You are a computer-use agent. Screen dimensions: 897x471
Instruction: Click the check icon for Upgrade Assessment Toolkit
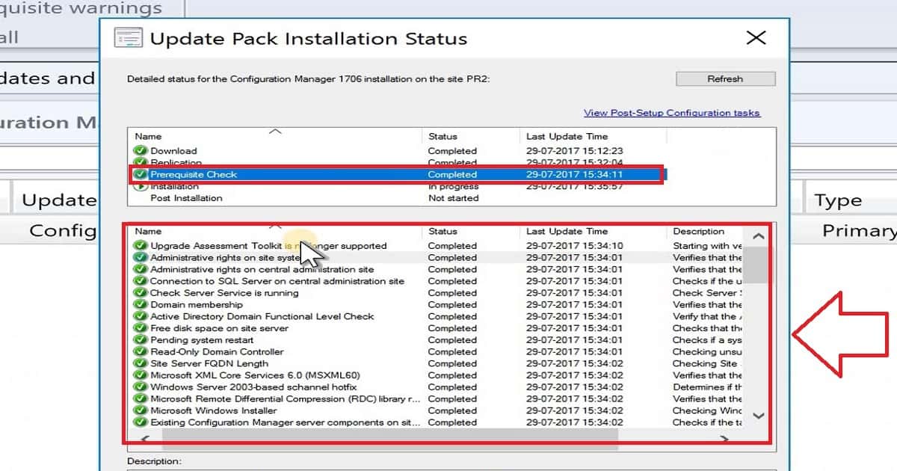tap(141, 245)
